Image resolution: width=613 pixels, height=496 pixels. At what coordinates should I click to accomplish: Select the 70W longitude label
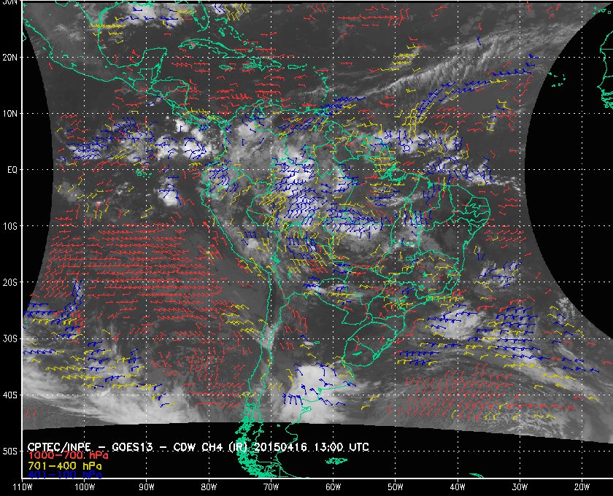pos(271,487)
